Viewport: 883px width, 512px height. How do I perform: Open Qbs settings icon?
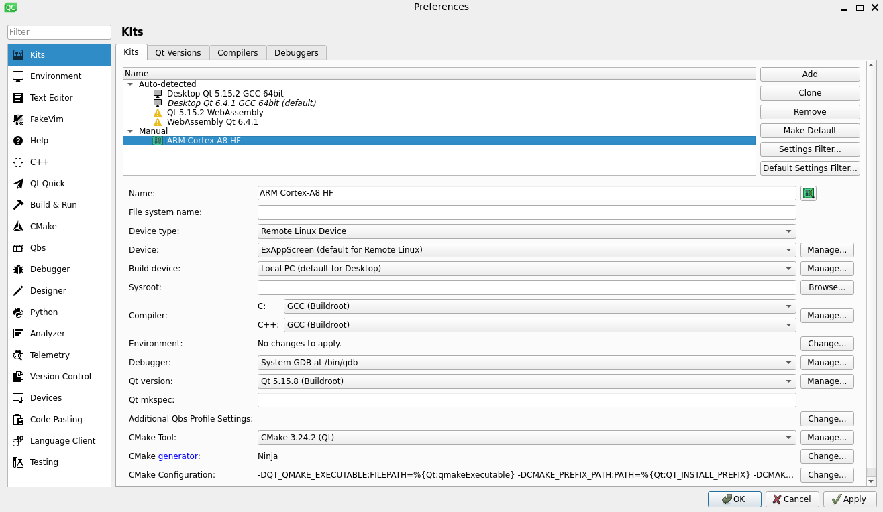[x=18, y=248]
